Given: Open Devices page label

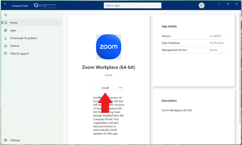Looking at the screenshot, I should coord(15,46).
